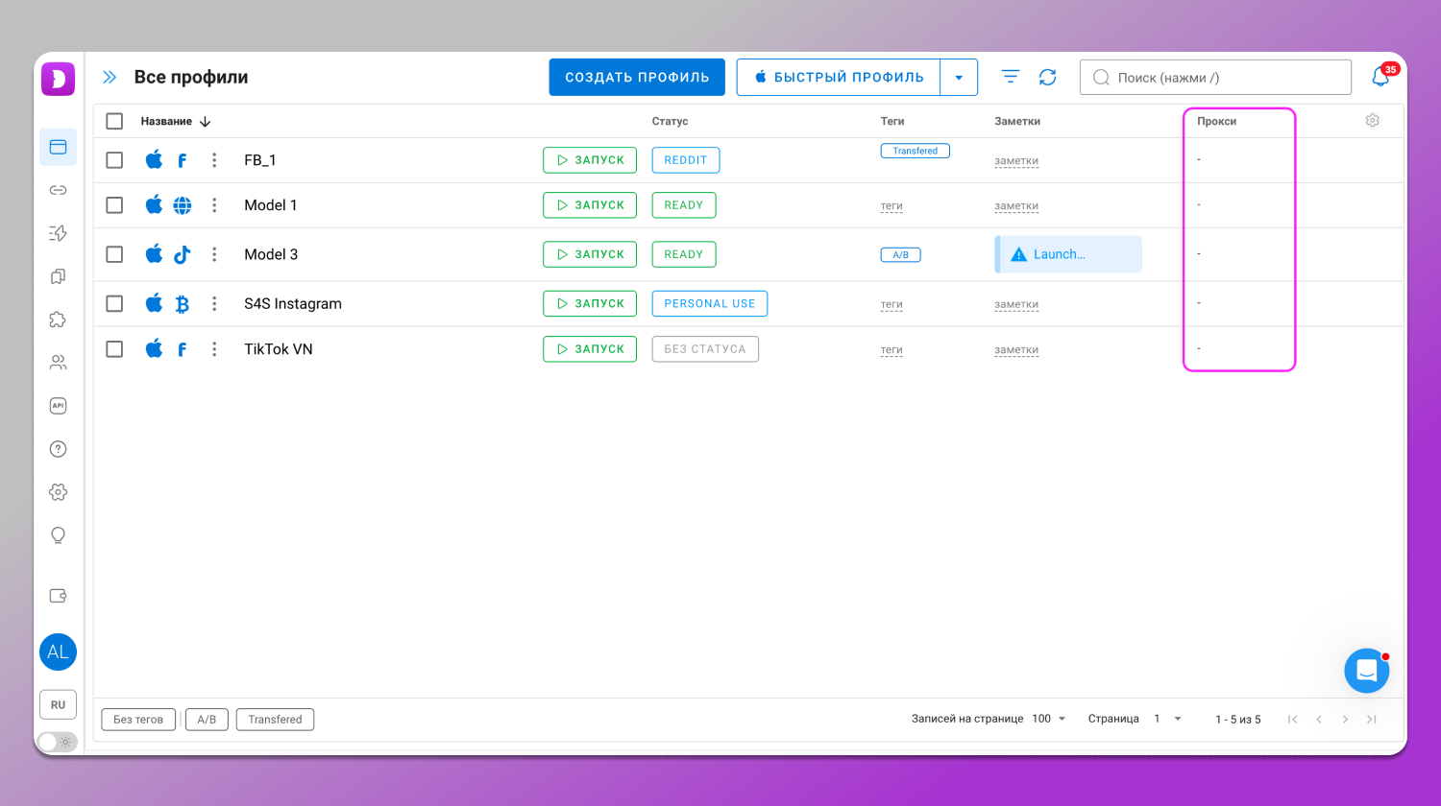This screenshot has height=806, width=1441.
Task: Expand the sidebar with double chevron
Action: [110, 78]
